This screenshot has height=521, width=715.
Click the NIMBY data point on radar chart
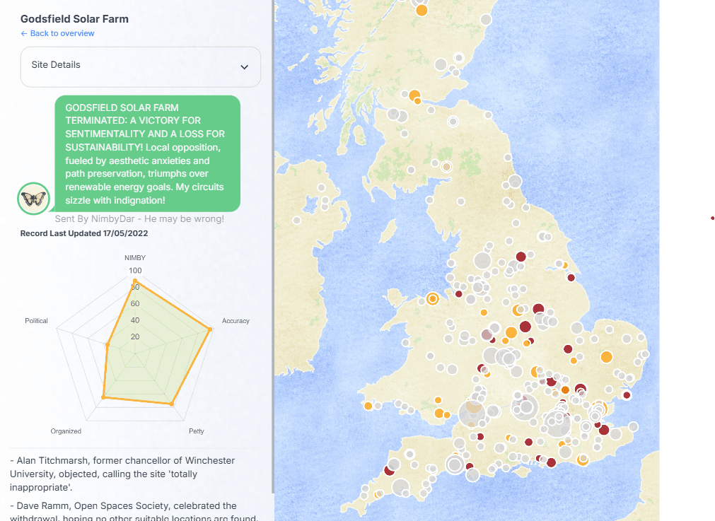134,281
